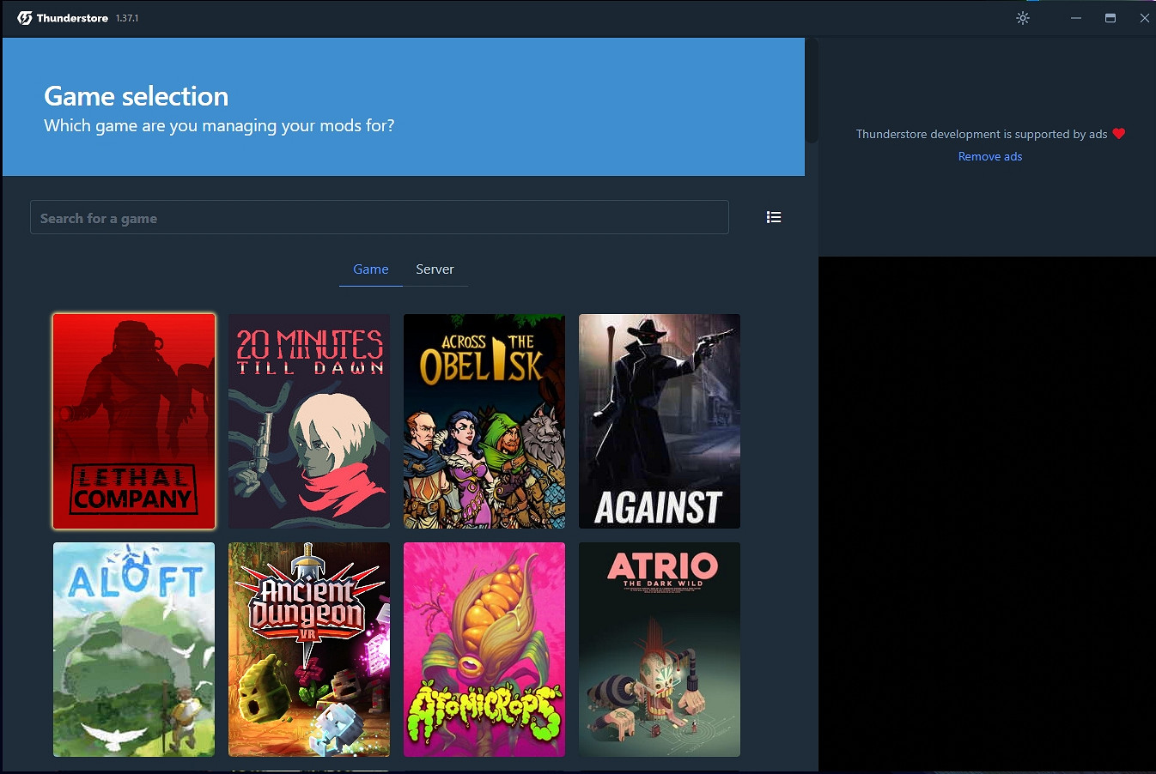
Task: Choose 20 Minutes Till Dawn game
Action: (x=309, y=420)
